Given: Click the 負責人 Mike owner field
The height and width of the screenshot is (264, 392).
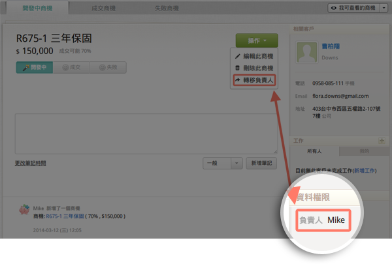Looking at the screenshot, I should tap(323, 220).
